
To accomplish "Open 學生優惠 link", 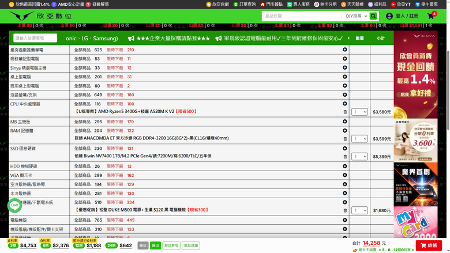I will pyautogui.click(x=426, y=4).
